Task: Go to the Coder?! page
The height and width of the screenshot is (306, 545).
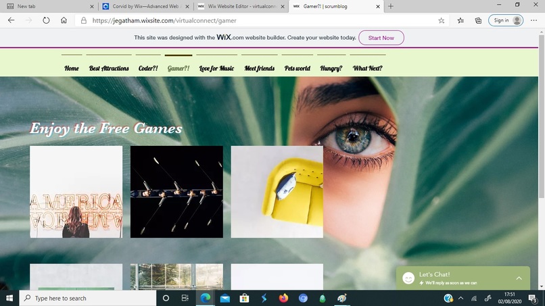Action: coord(148,68)
